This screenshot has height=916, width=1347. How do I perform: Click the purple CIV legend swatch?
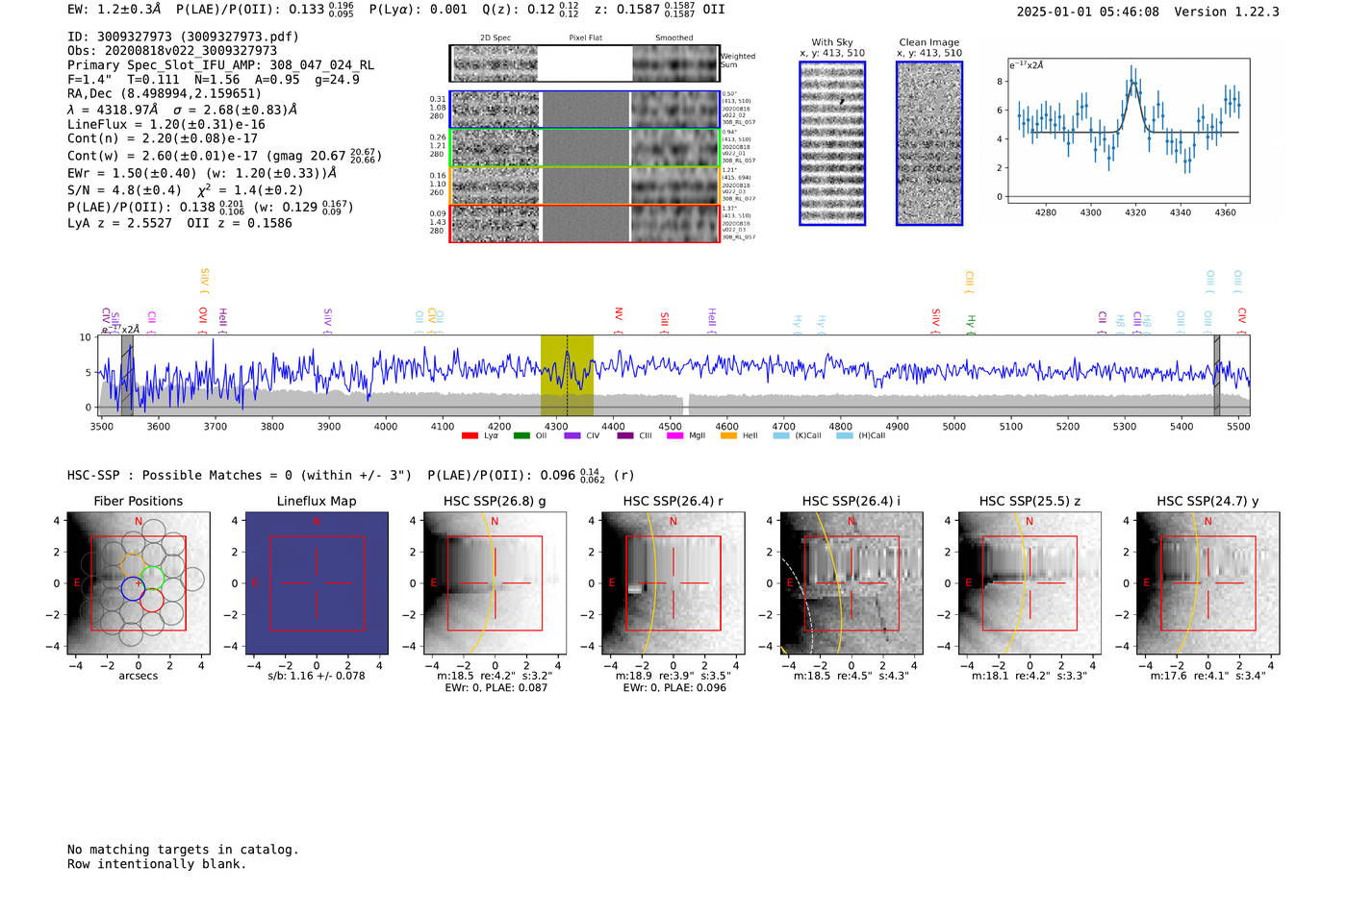coord(572,435)
